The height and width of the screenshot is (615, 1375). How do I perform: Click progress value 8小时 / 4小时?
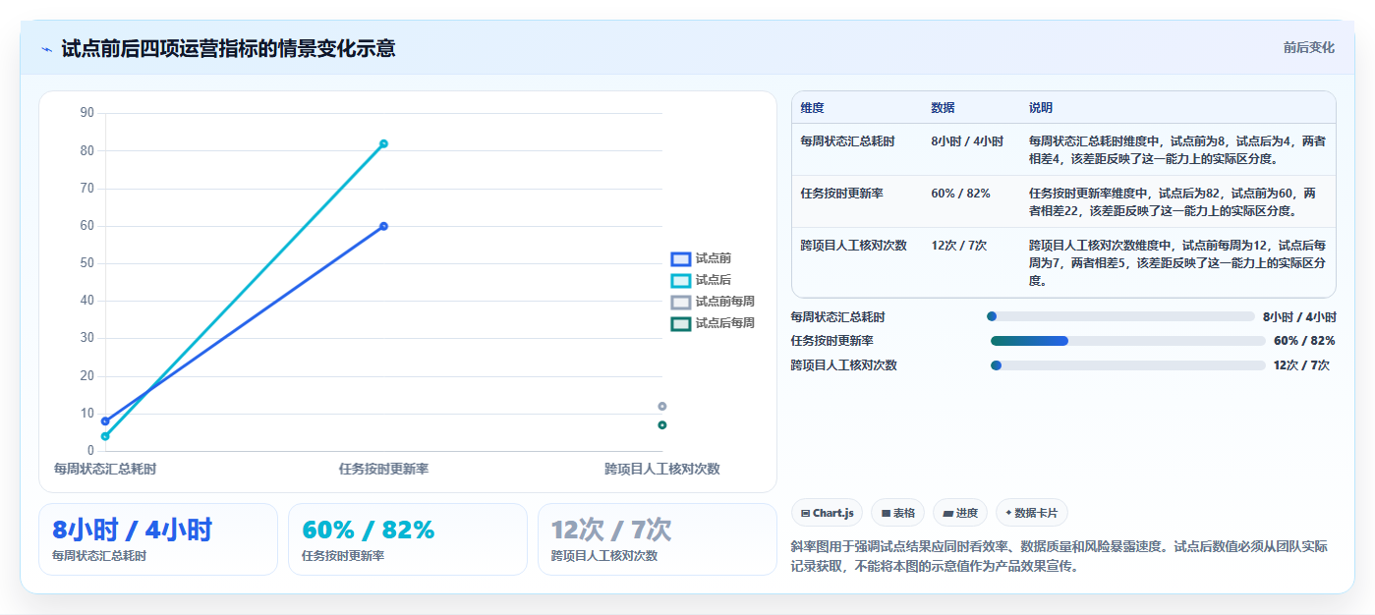point(1299,316)
